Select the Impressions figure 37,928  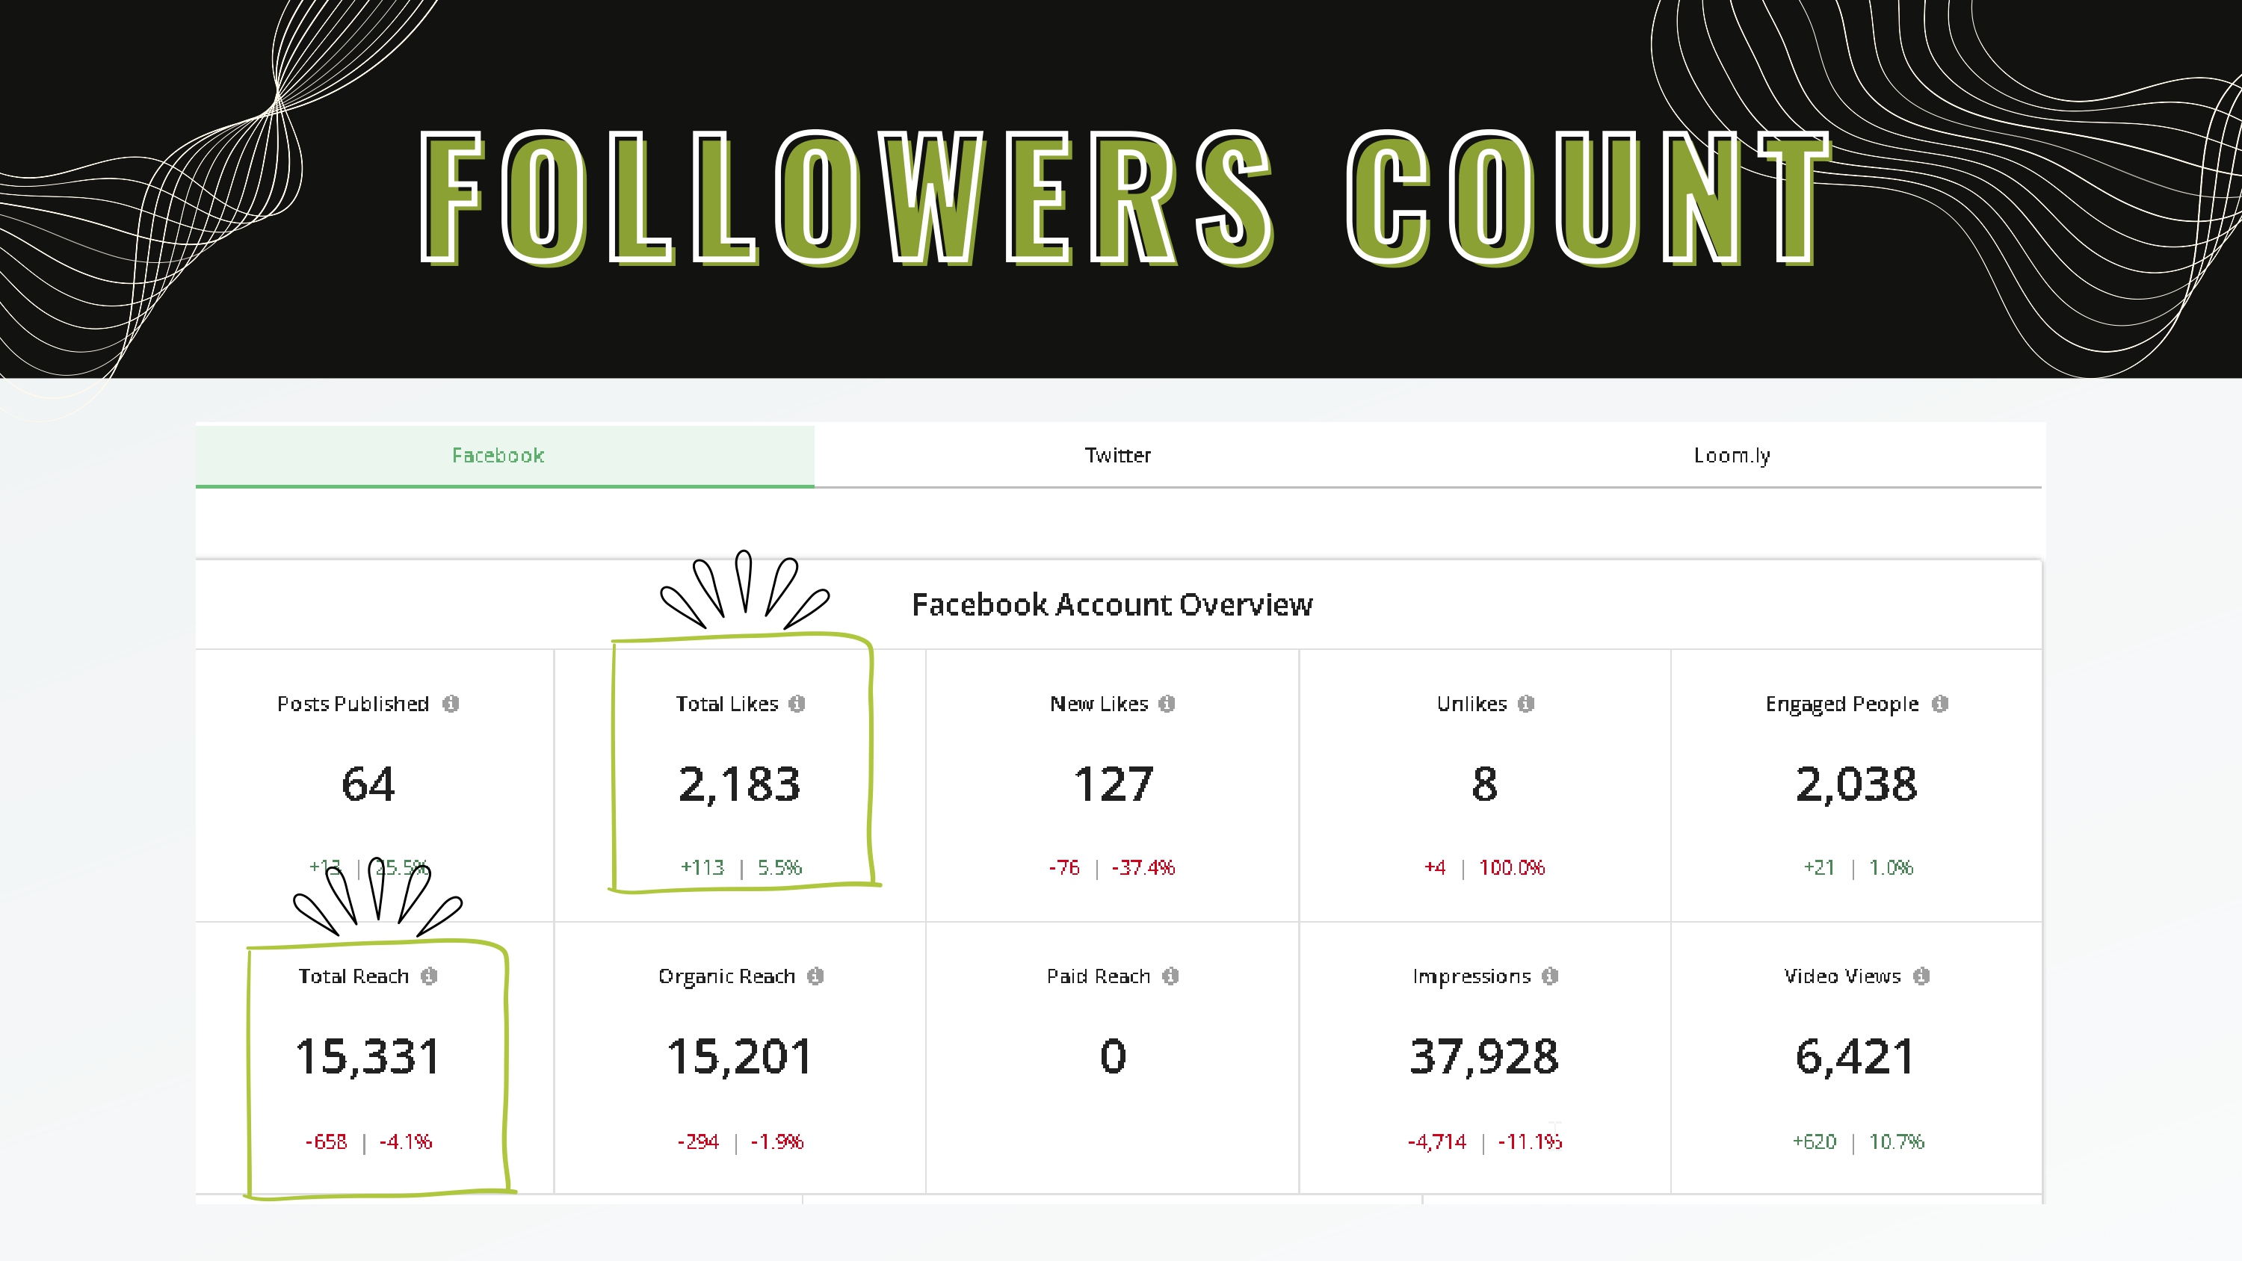tap(1484, 1056)
